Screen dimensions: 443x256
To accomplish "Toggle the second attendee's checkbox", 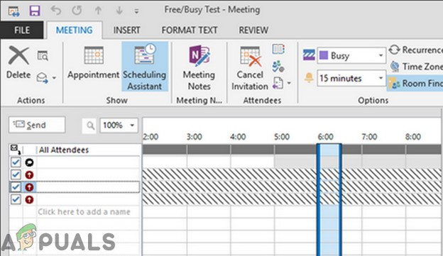I will 16,174.
